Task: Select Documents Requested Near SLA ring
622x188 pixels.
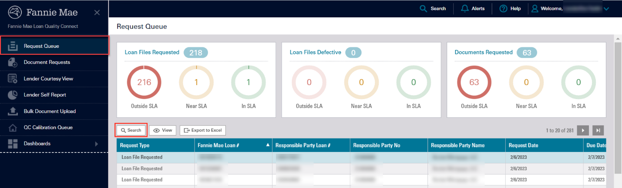Action: point(526,82)
